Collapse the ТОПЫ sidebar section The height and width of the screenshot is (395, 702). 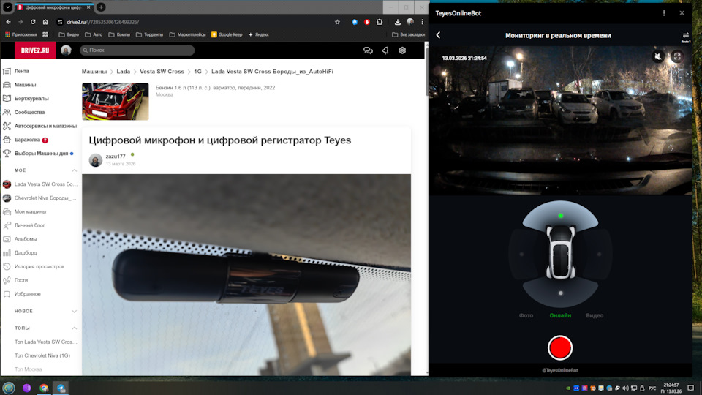(x=75, y=328)
